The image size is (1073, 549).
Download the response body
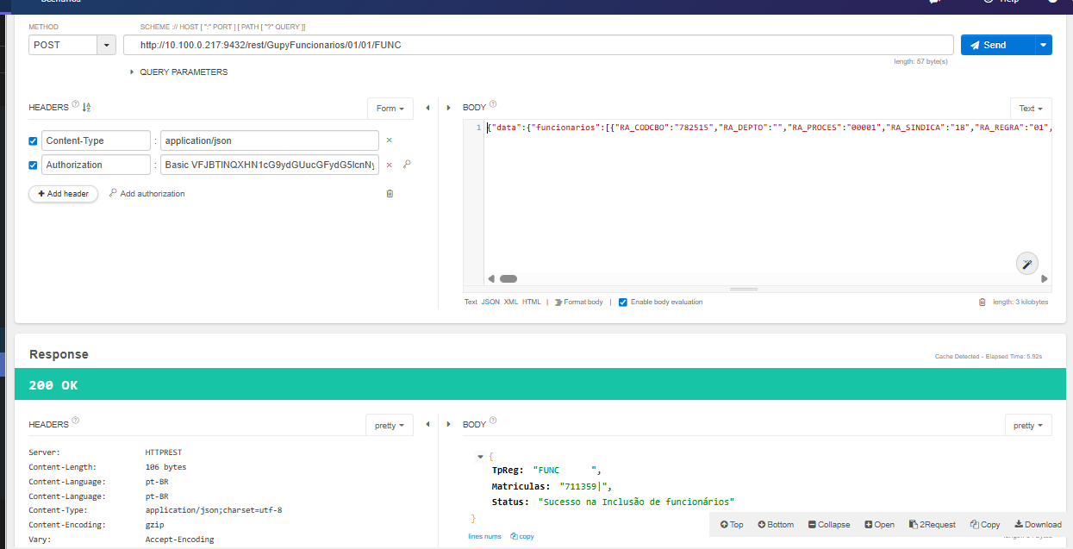(x=1038, y=524)
